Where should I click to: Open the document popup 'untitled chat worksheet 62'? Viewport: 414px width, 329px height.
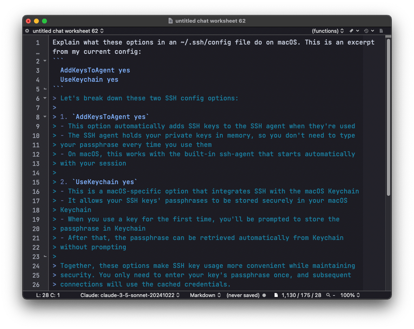[68, 31]
